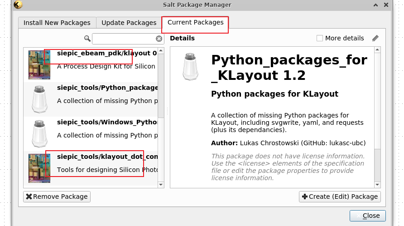Click the Details label
Image resolution: width=404 pixels, height=226 pixels.
point(182,38)
